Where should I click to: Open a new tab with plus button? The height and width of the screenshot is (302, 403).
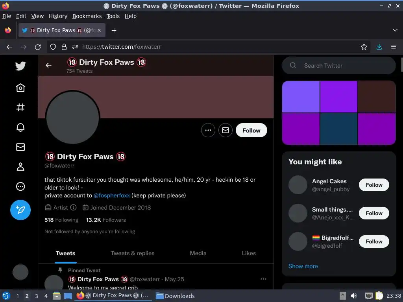tap(114, 31)
